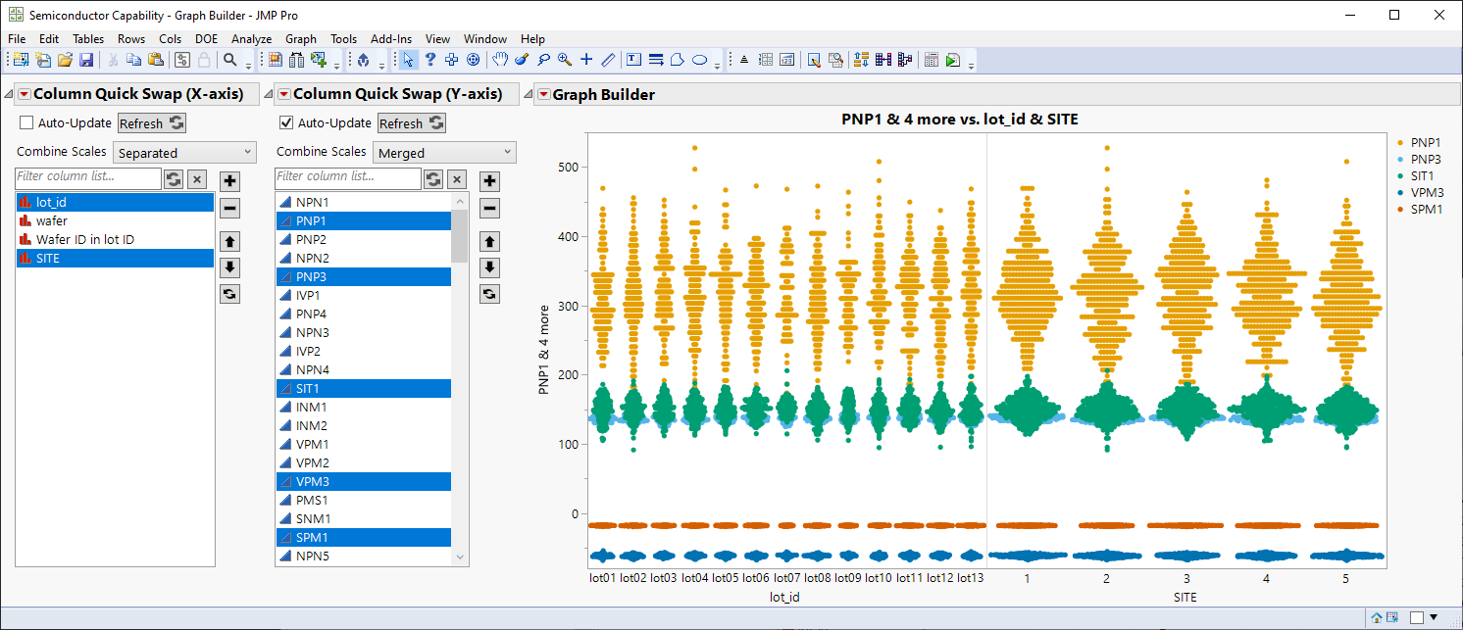Click the Save file toolbar icon

(86, 60)
